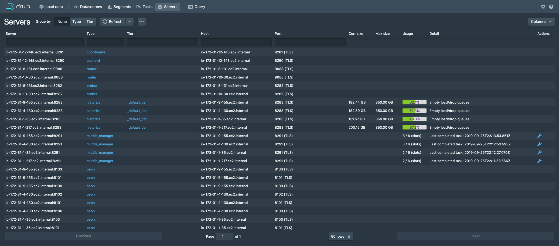Click the 3 / 6 (slots) for ip-172-31-9-155
The width and height of the screenshot is (559, 246).
click(x=412, y=136)
